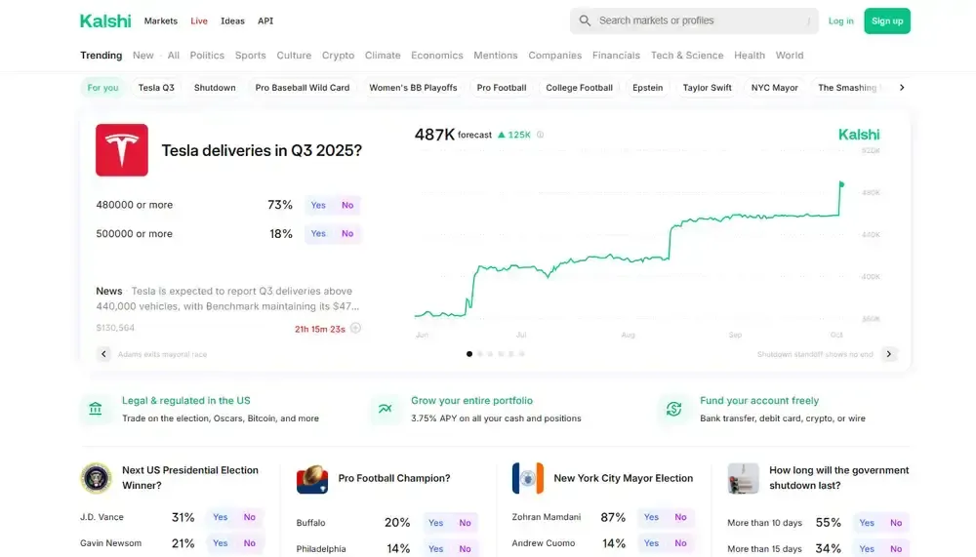Select the Tesla Q3 topic chip
This screenshot has width=976, height=557.
click(x=156, y=88)
